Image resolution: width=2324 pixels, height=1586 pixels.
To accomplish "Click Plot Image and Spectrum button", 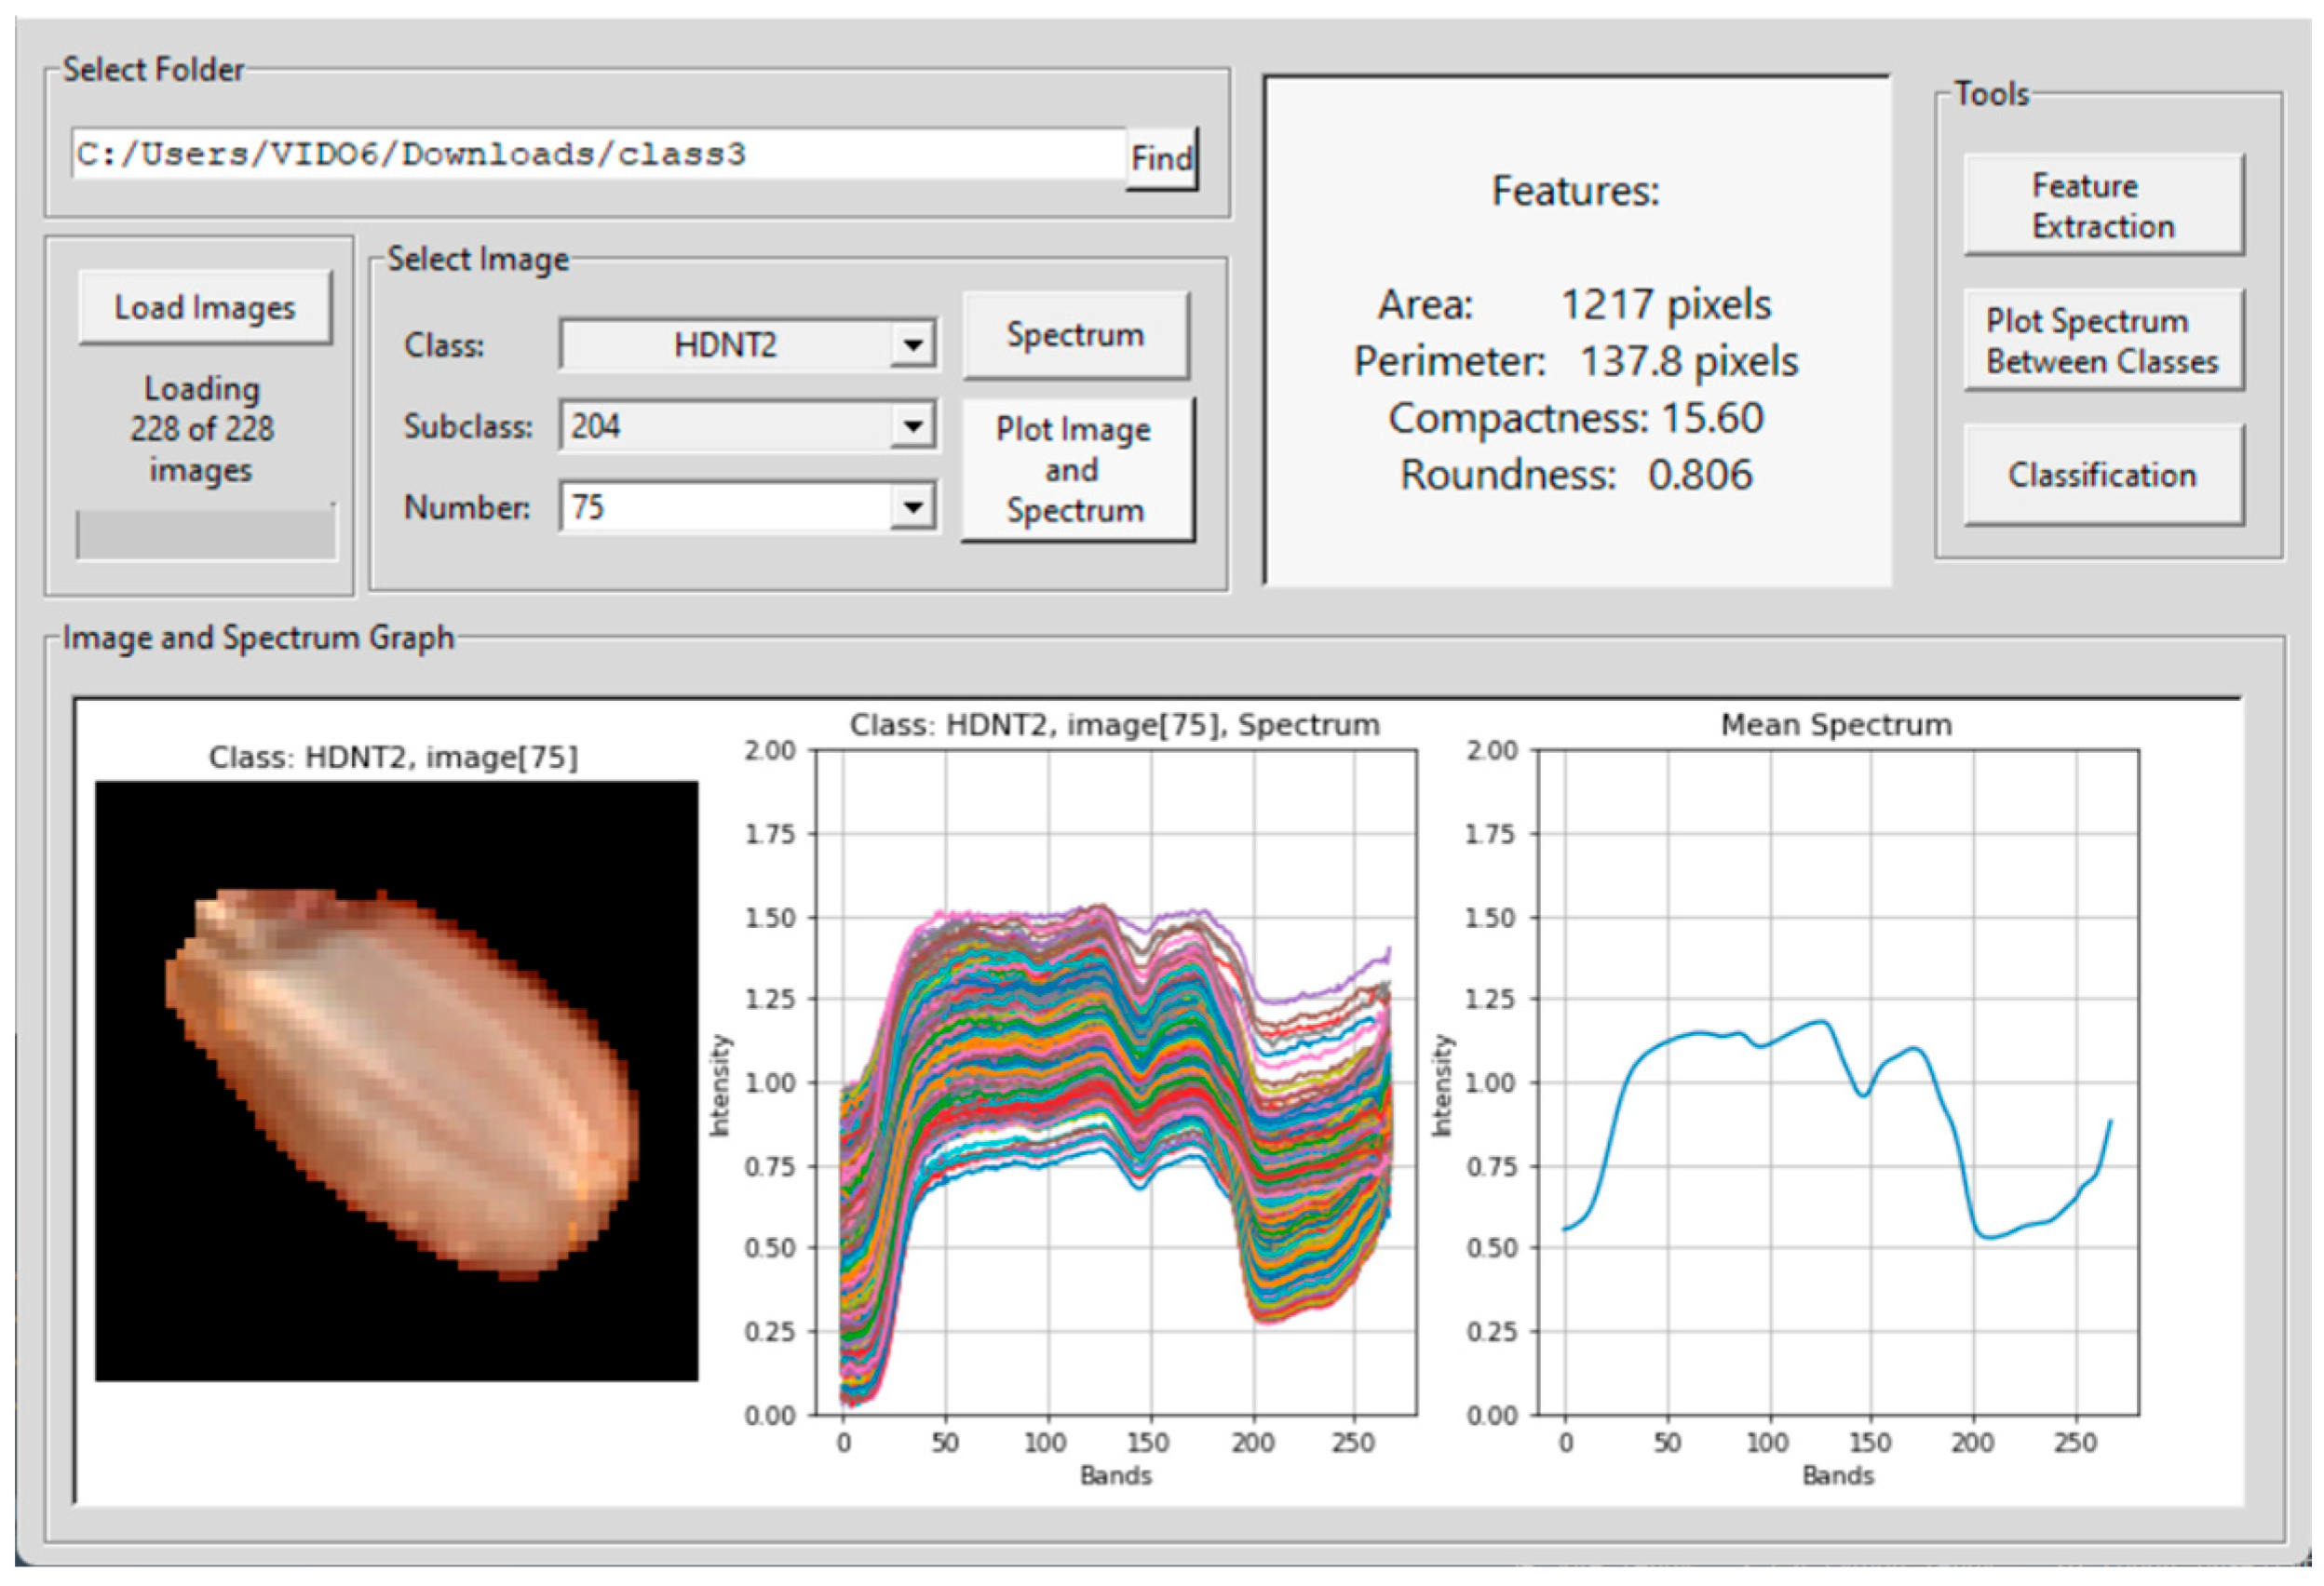I will point(1077,470).
